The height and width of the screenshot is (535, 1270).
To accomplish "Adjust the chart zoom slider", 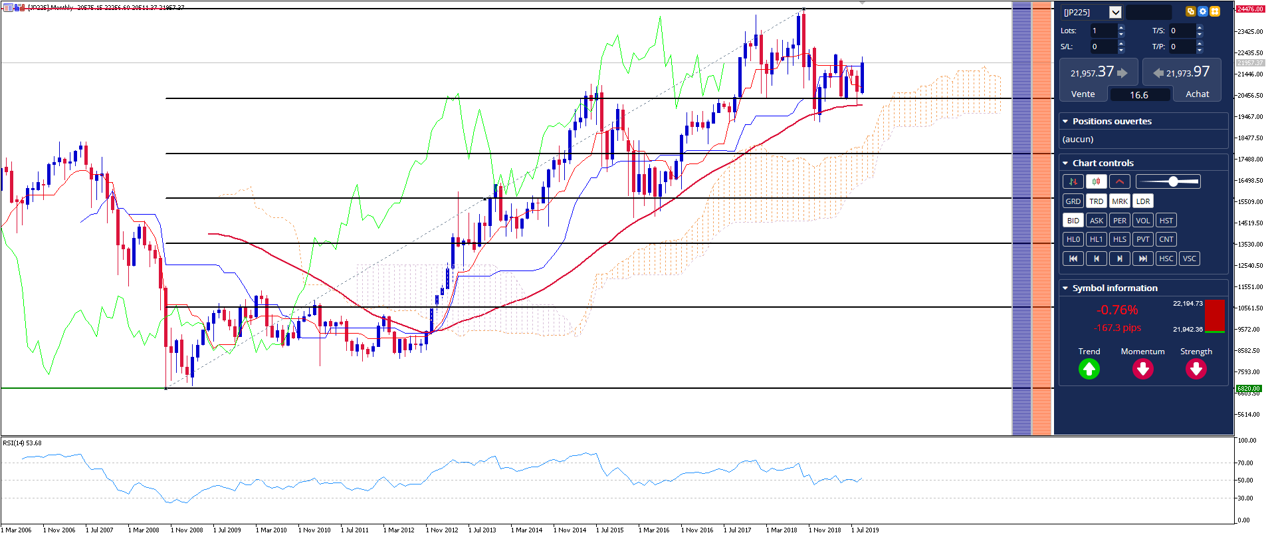I will pos(1173,181).
